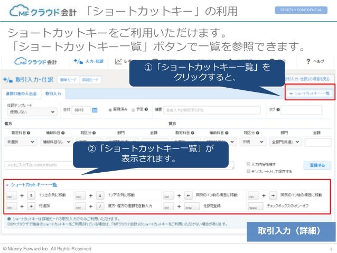Click the down arrow key icon
The width and height of the screenshot is (337, 253).
(x=100, y=195)
